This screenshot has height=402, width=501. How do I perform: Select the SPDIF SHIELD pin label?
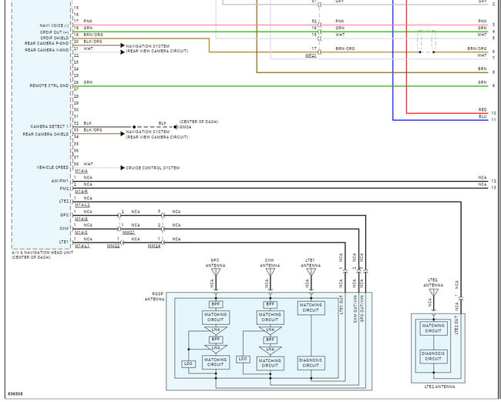(x=54, y=38)
